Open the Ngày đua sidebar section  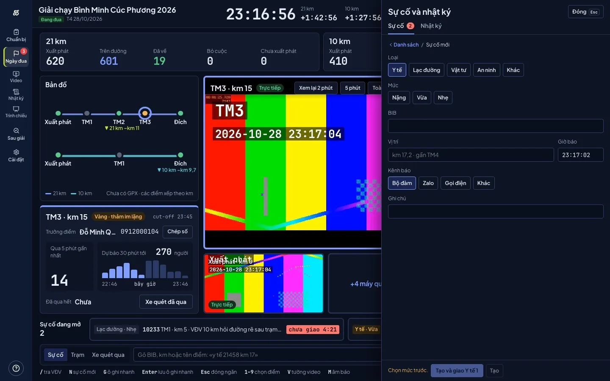[x=16, y=57]
